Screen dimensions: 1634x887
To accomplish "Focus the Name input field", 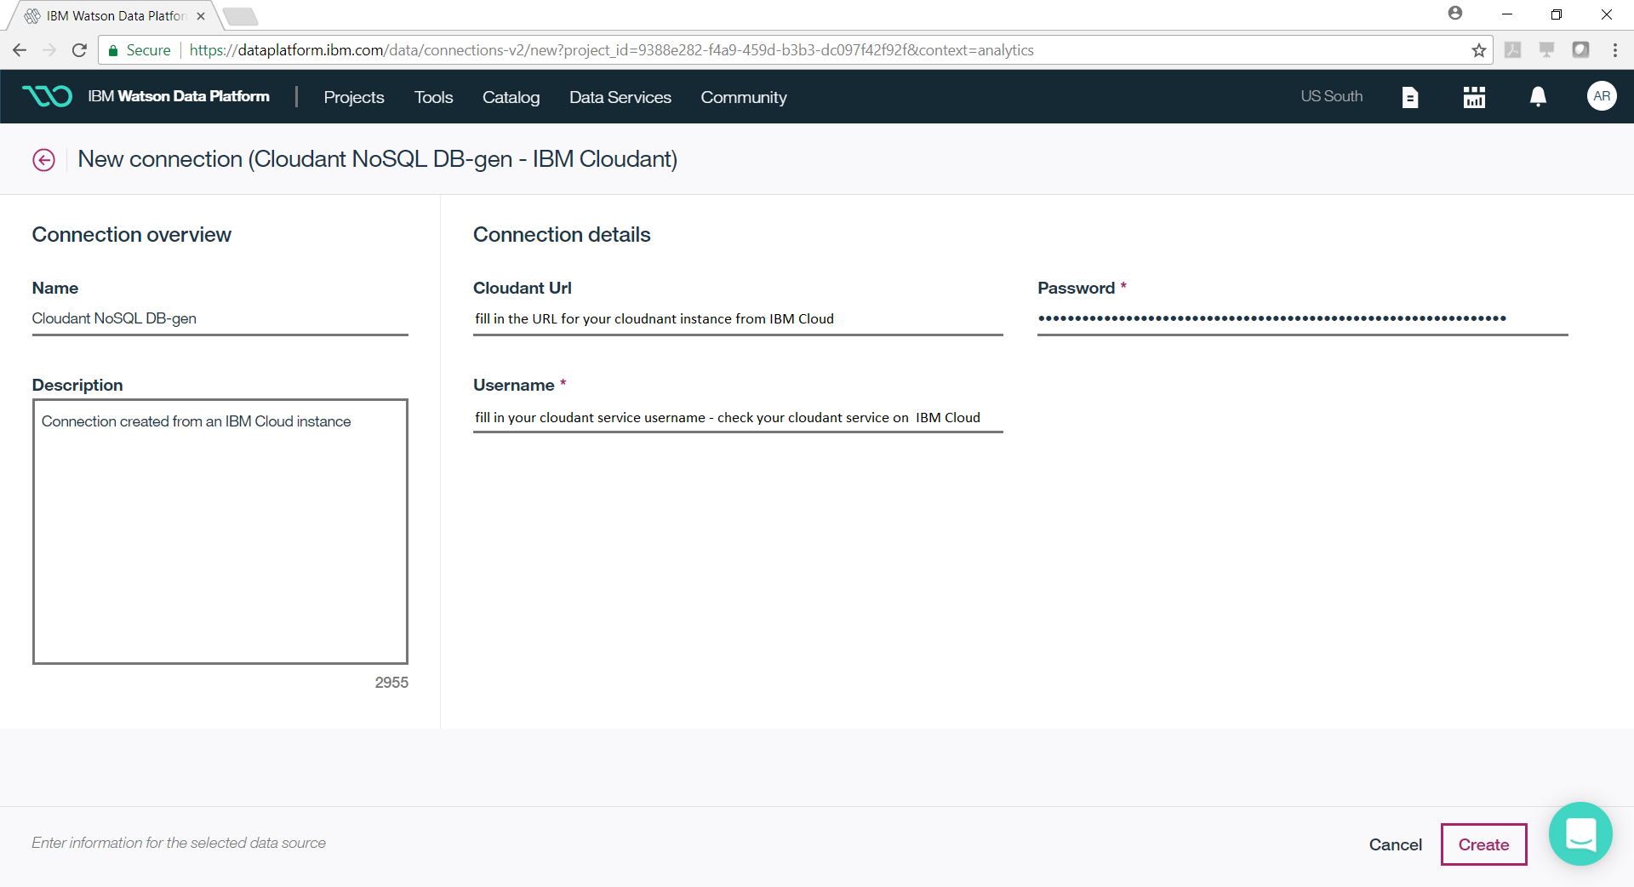I will pyautogui.click(x=220, y=318).
